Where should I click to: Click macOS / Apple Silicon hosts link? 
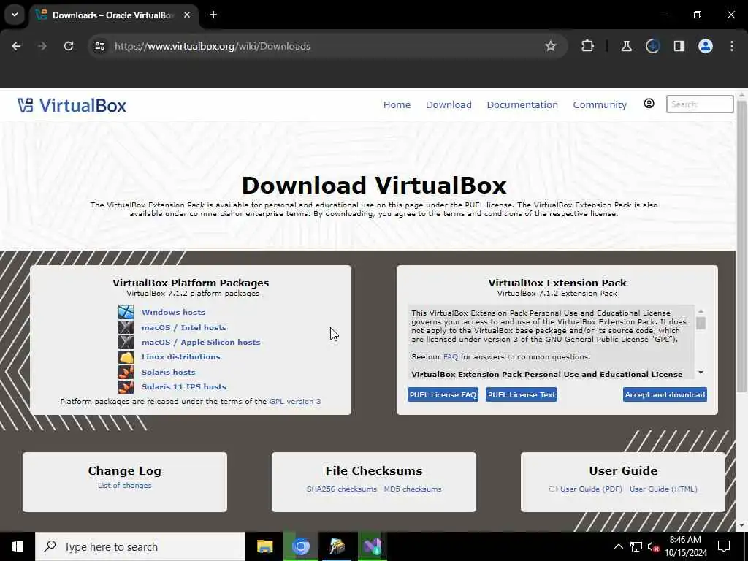pyautogui.click(x=201, y=342)
